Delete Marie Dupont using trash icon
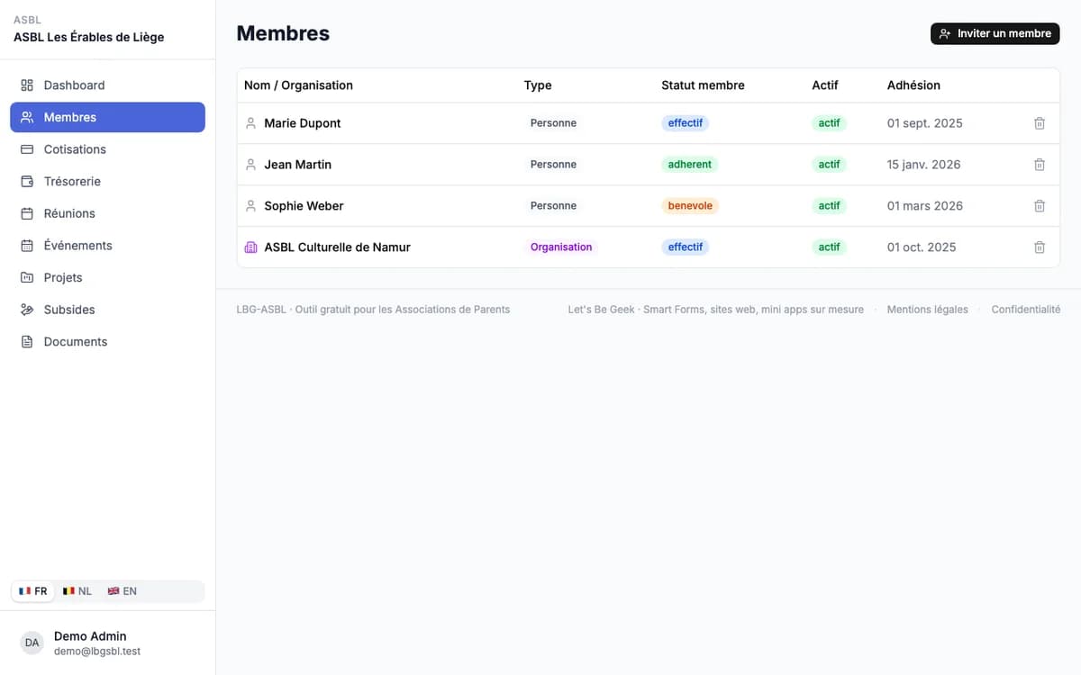1081x675 pixels. click(x=1040, y=123)
